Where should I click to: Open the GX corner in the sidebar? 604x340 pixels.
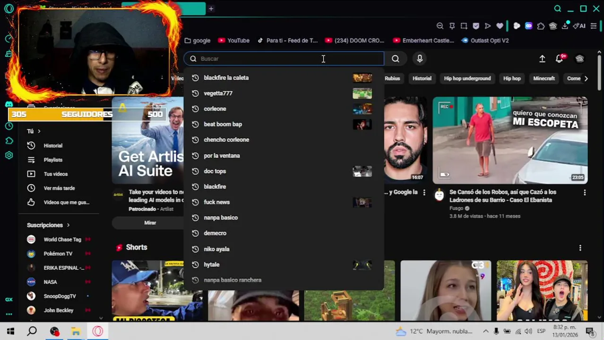point(9,299)
